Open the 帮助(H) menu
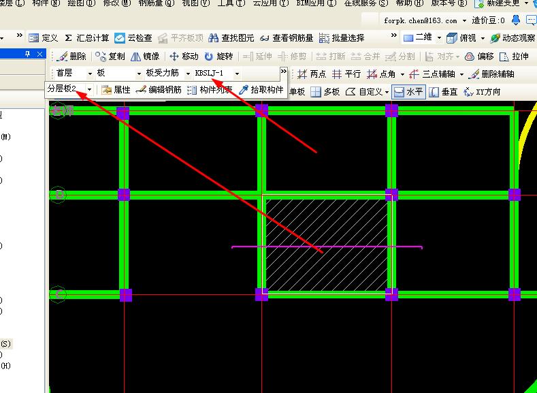The image size is (537, 393). tap(410, 3)
